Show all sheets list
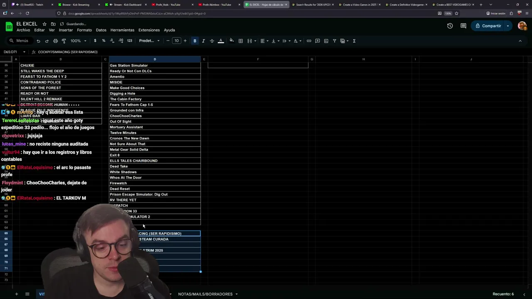This screenshot has width=532, height=299. [27, 294]
